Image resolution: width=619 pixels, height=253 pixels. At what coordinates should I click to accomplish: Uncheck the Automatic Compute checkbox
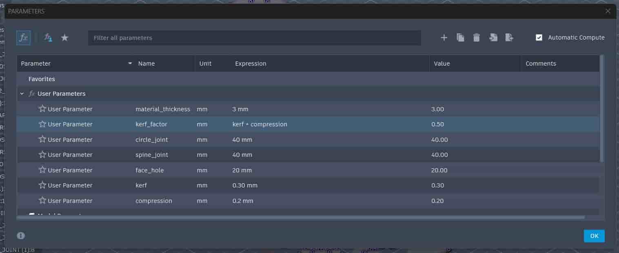539,37
